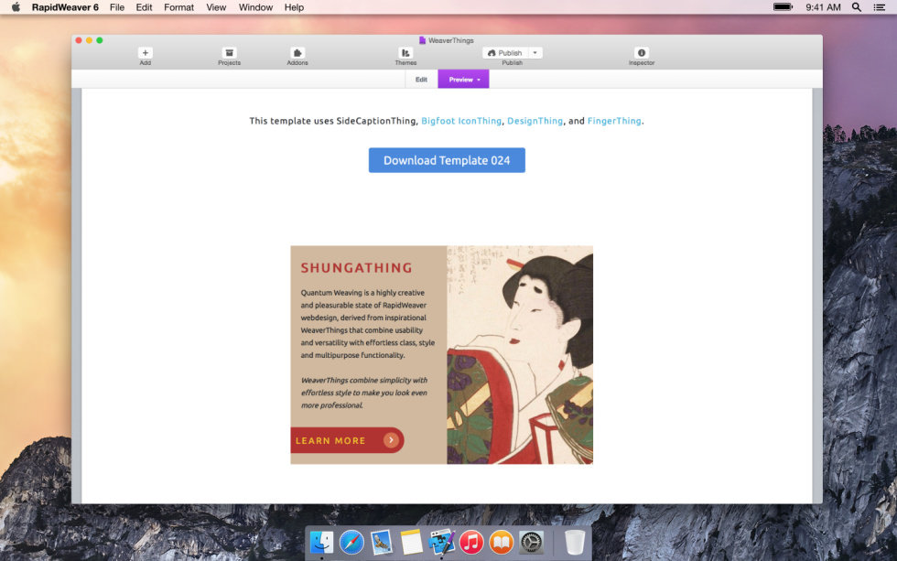Open the Addons toolbar icon
This screenshot has height=561, width=897.
click(x=297, y=52)
